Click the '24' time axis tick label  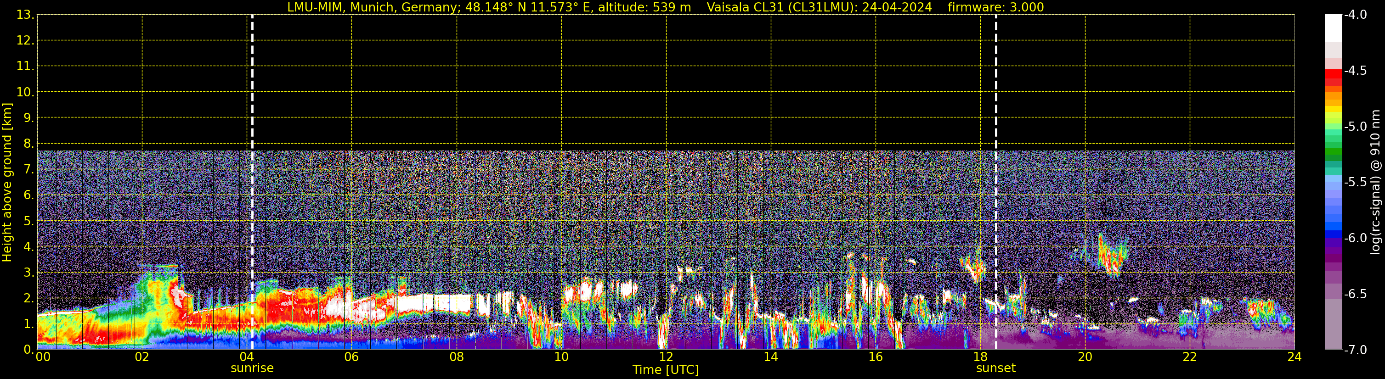(x=1295, y=357)
